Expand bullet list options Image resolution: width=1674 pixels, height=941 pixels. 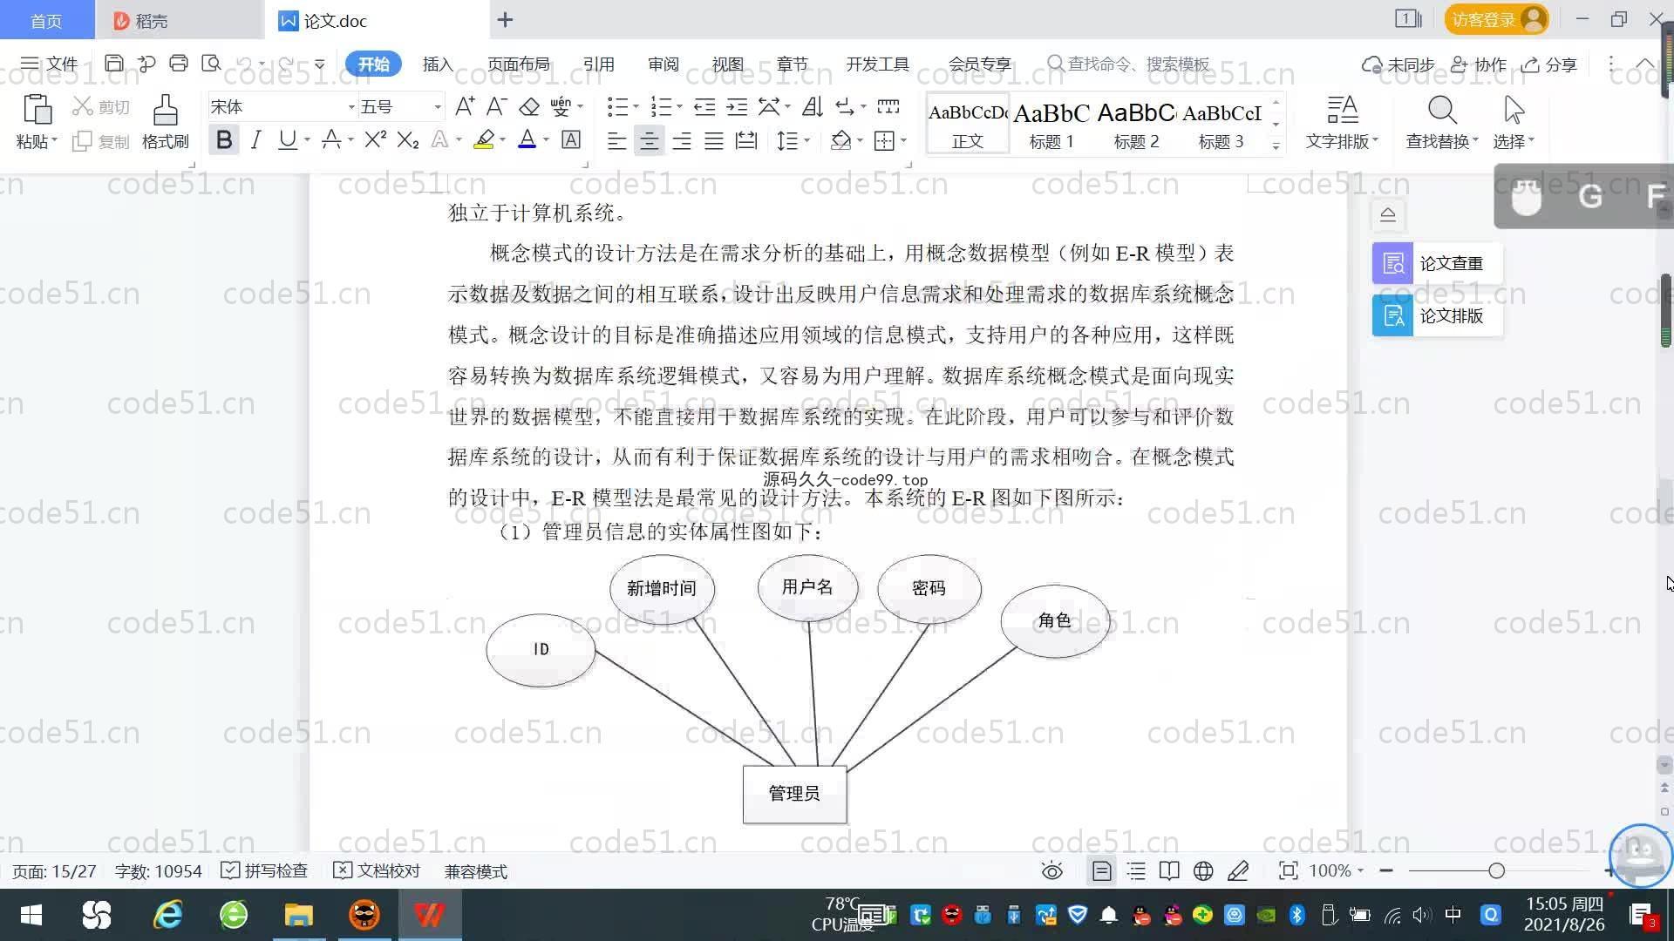click(636, 107)
